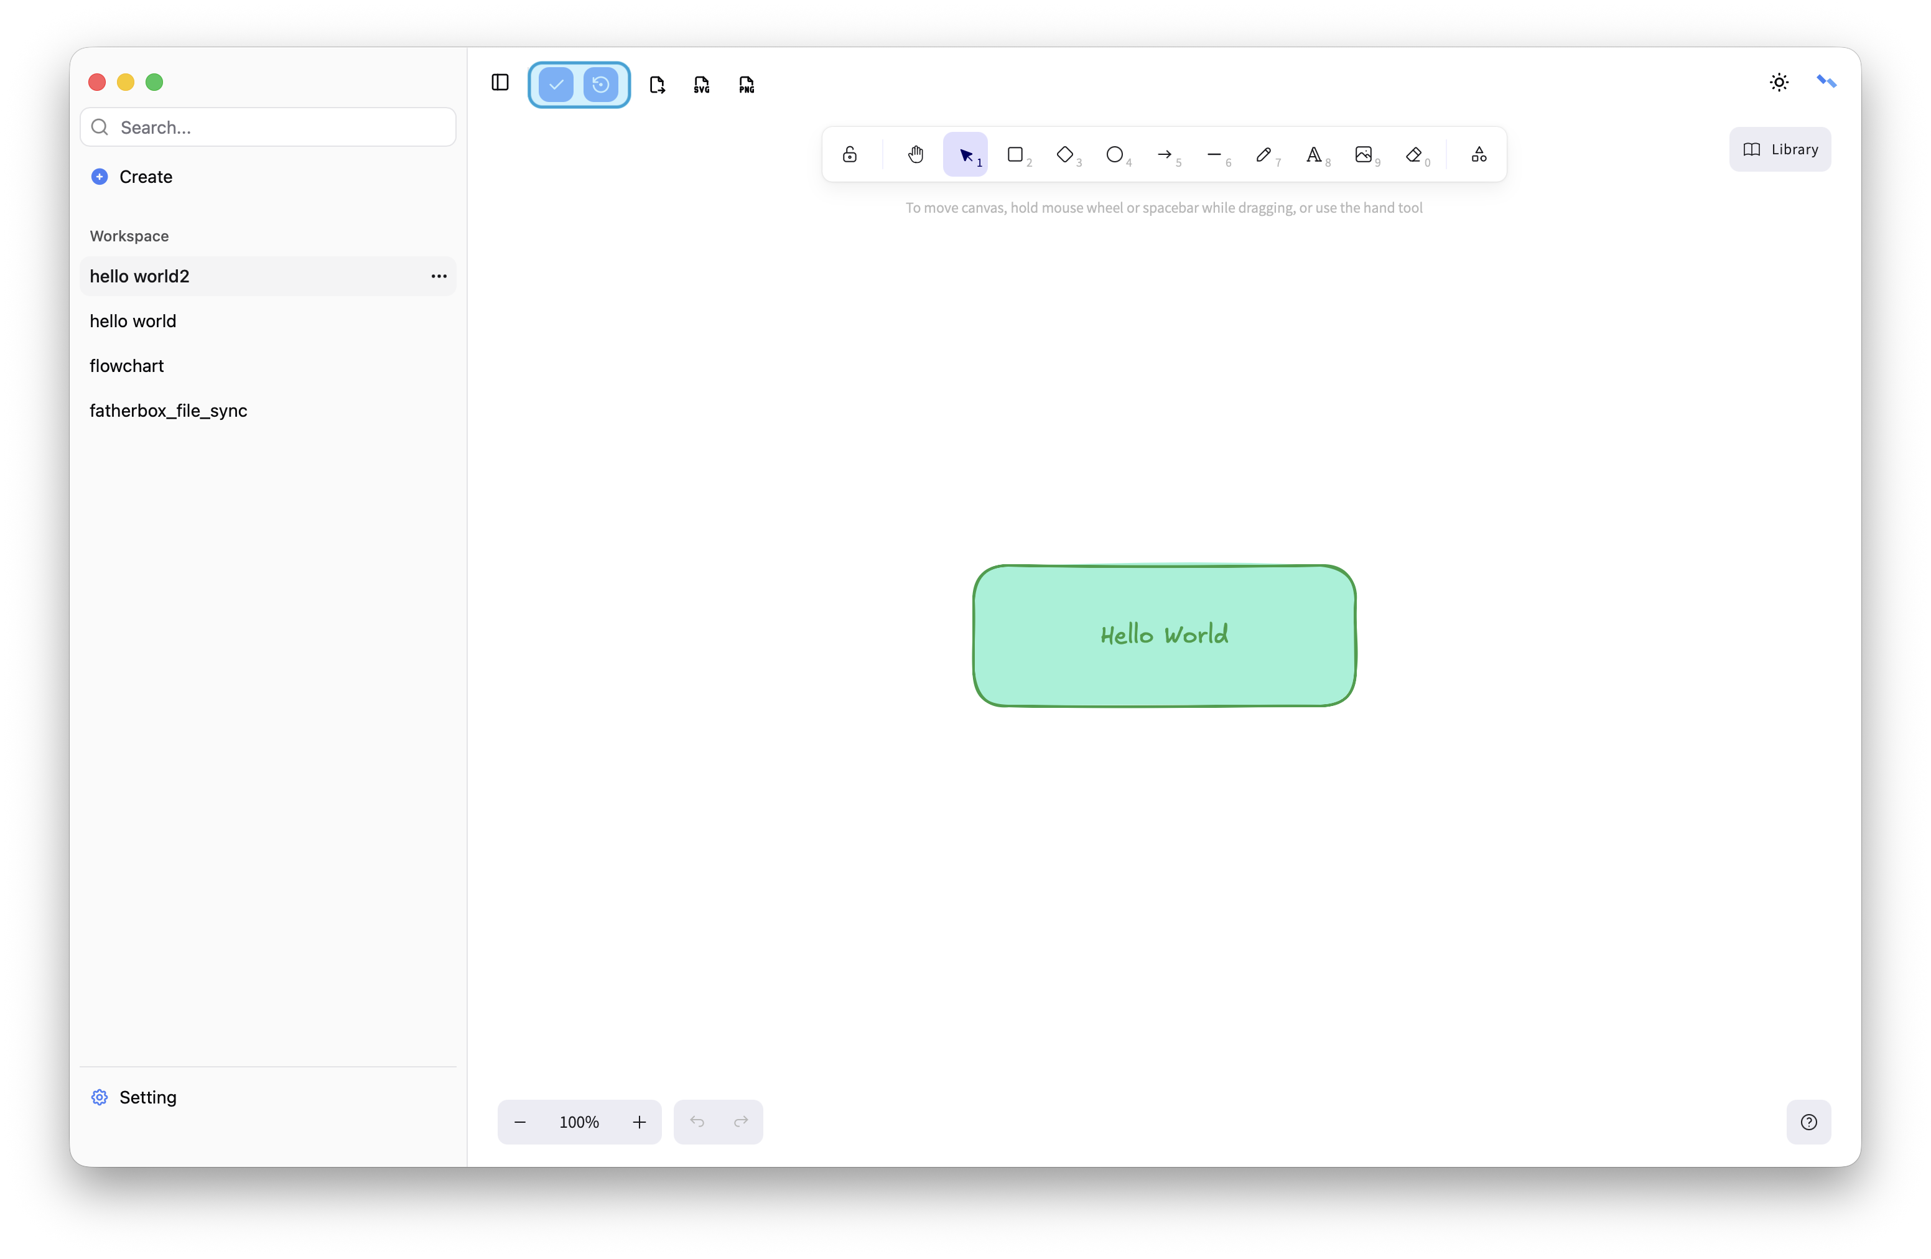Screen dimensions: 1931x1259
Task: Click the zoom in plus button
Action: point(640,1122)
